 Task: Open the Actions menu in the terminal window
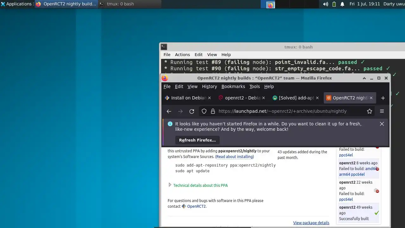coord(182,54)
